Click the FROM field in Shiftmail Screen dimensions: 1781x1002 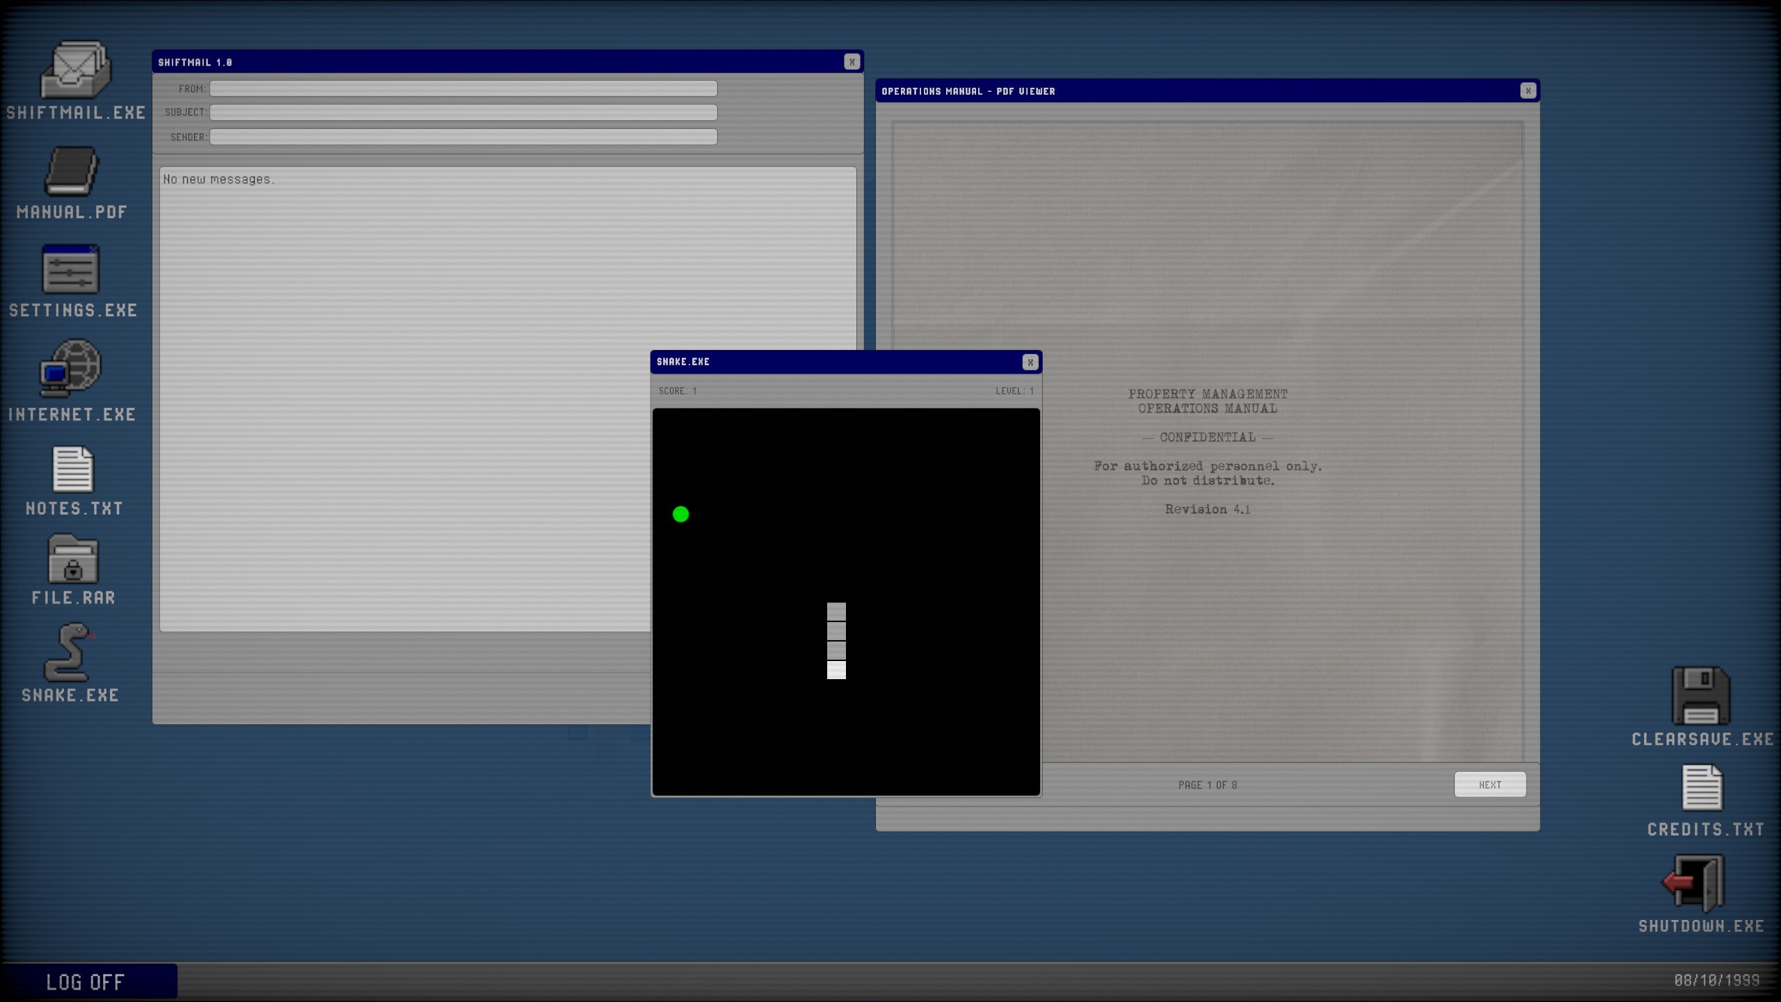click(463, 88)
